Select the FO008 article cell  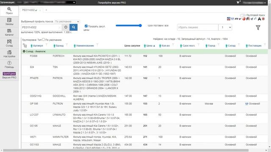[33, 56]
